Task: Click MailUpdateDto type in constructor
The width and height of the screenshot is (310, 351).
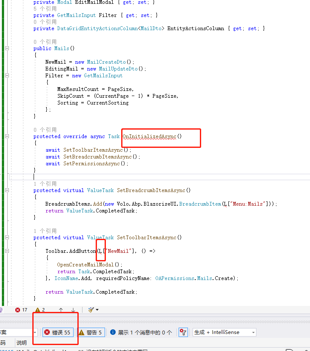Action: (118, 69)
